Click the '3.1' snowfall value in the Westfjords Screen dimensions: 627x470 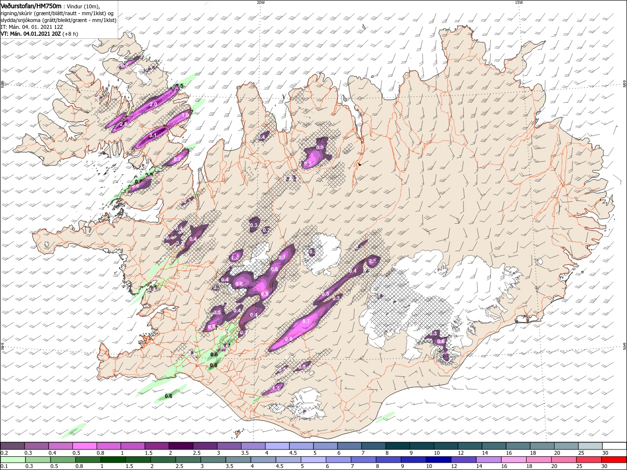(152, 136)
